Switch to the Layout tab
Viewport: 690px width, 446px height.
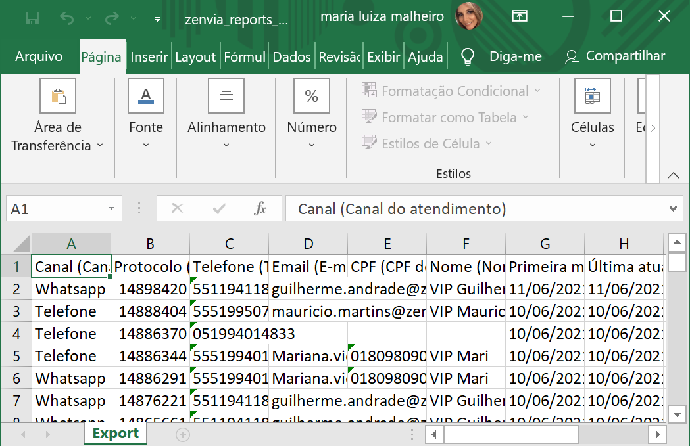pos(195,56)
